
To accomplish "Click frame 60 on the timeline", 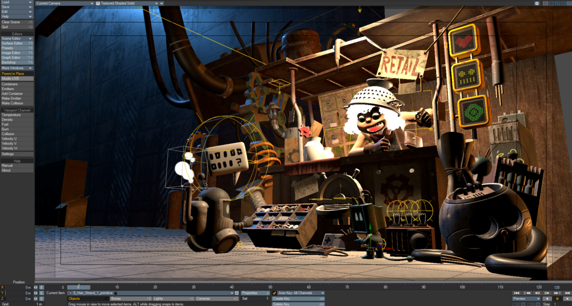I will (308, 287).
